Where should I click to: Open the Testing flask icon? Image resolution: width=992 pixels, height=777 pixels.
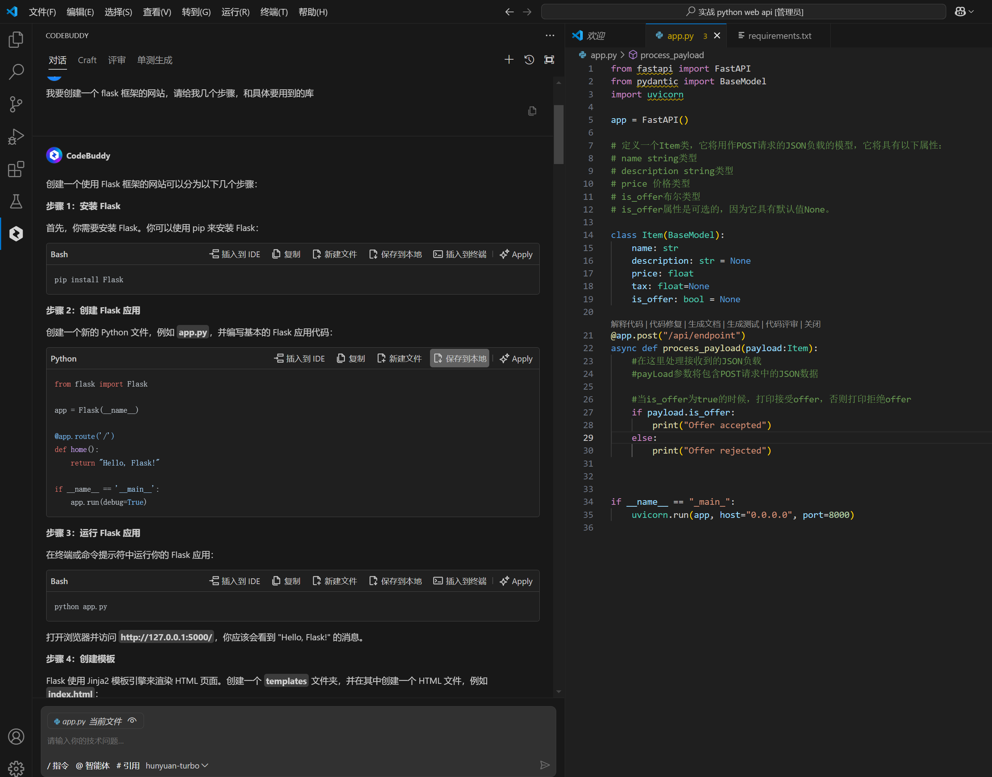(x=16, y=201)
